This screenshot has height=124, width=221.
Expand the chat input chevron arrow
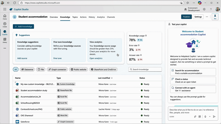click(x=210, y=116)
